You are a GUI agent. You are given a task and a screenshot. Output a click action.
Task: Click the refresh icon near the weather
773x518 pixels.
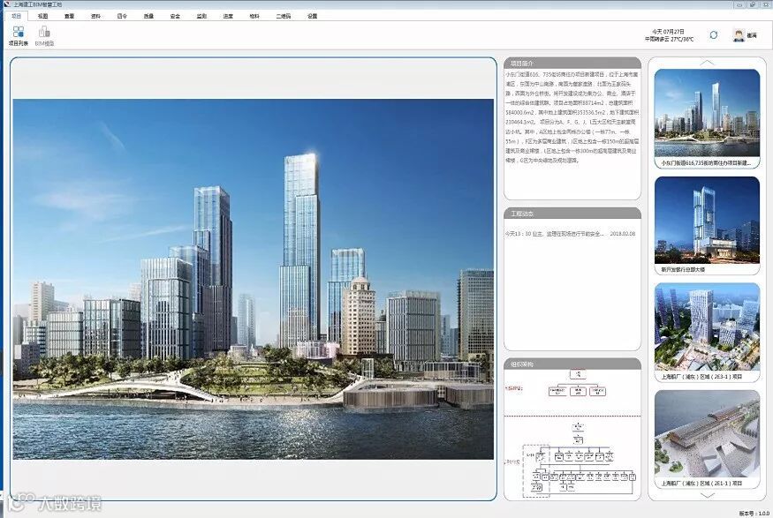pyautogui.click(x=713, y=35)
